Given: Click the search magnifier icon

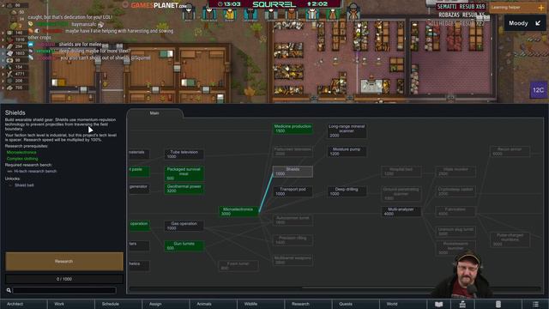Looking at the screenshot, I should click(9, 290).
